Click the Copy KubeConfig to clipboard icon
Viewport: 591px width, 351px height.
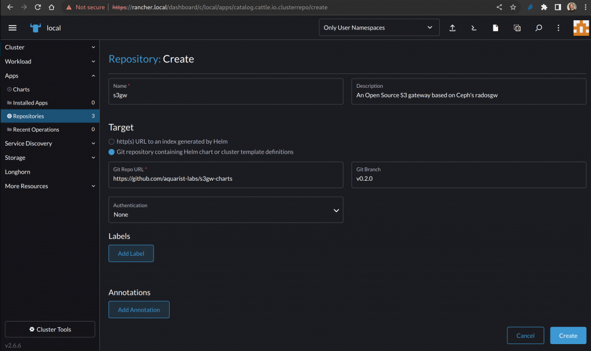tap(517, 28)
